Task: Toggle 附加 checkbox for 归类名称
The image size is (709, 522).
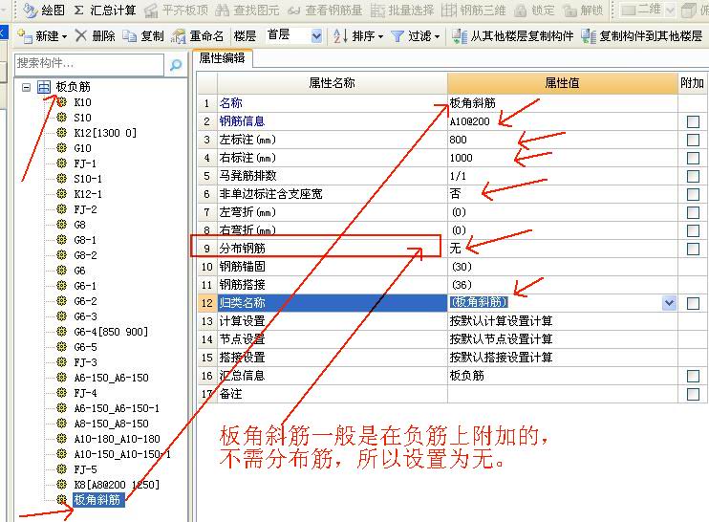Action: (x=693, y=303)
